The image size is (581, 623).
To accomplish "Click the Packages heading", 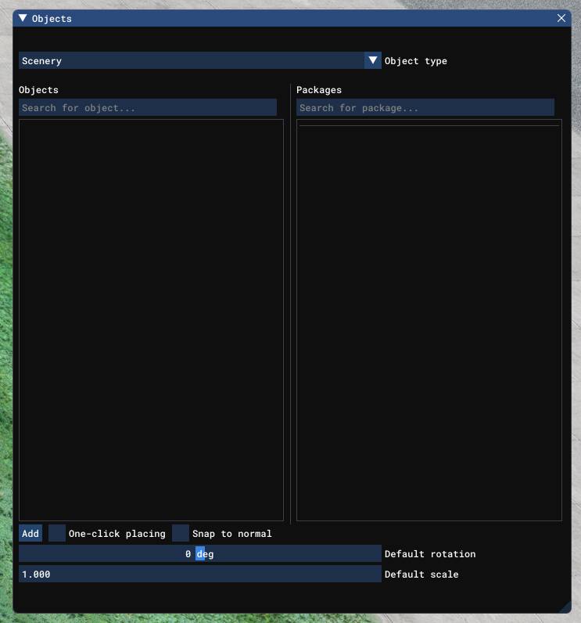I will [319, 90].
